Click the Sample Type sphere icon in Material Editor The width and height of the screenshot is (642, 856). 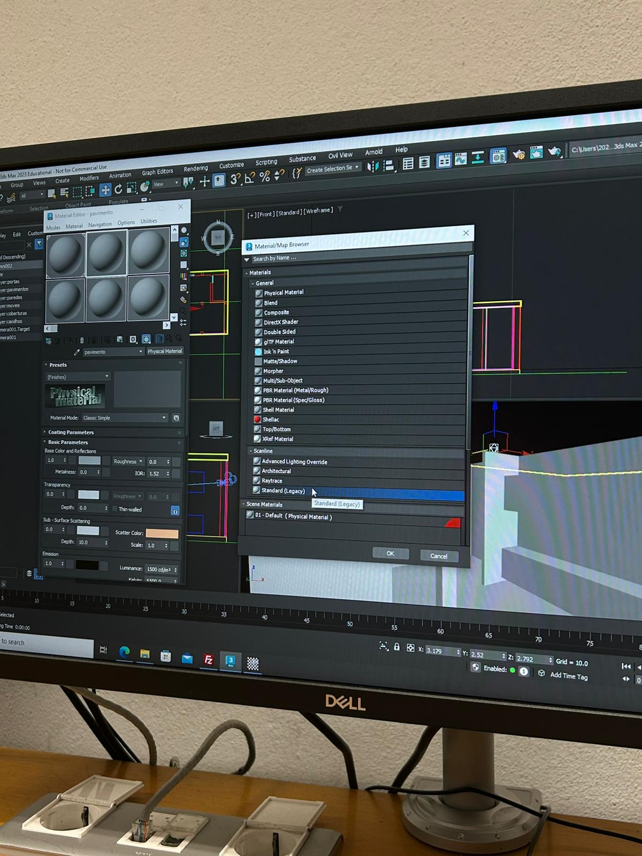click(x=184, y=230)
